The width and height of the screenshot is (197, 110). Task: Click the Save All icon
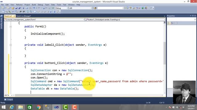coord(19,8)
